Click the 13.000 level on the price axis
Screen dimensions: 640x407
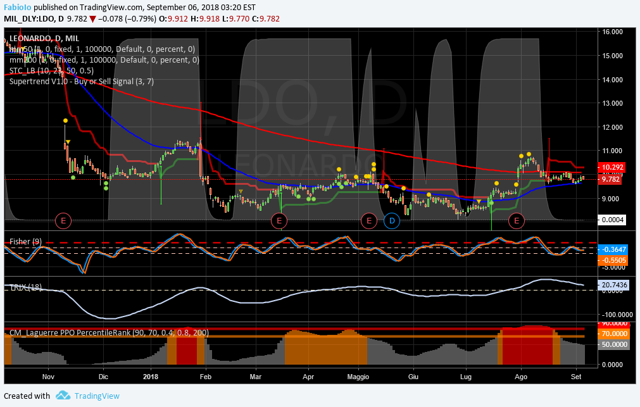tap(613, 103)
